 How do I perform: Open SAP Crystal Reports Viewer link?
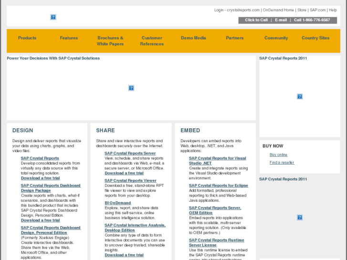tap(130, 180)
